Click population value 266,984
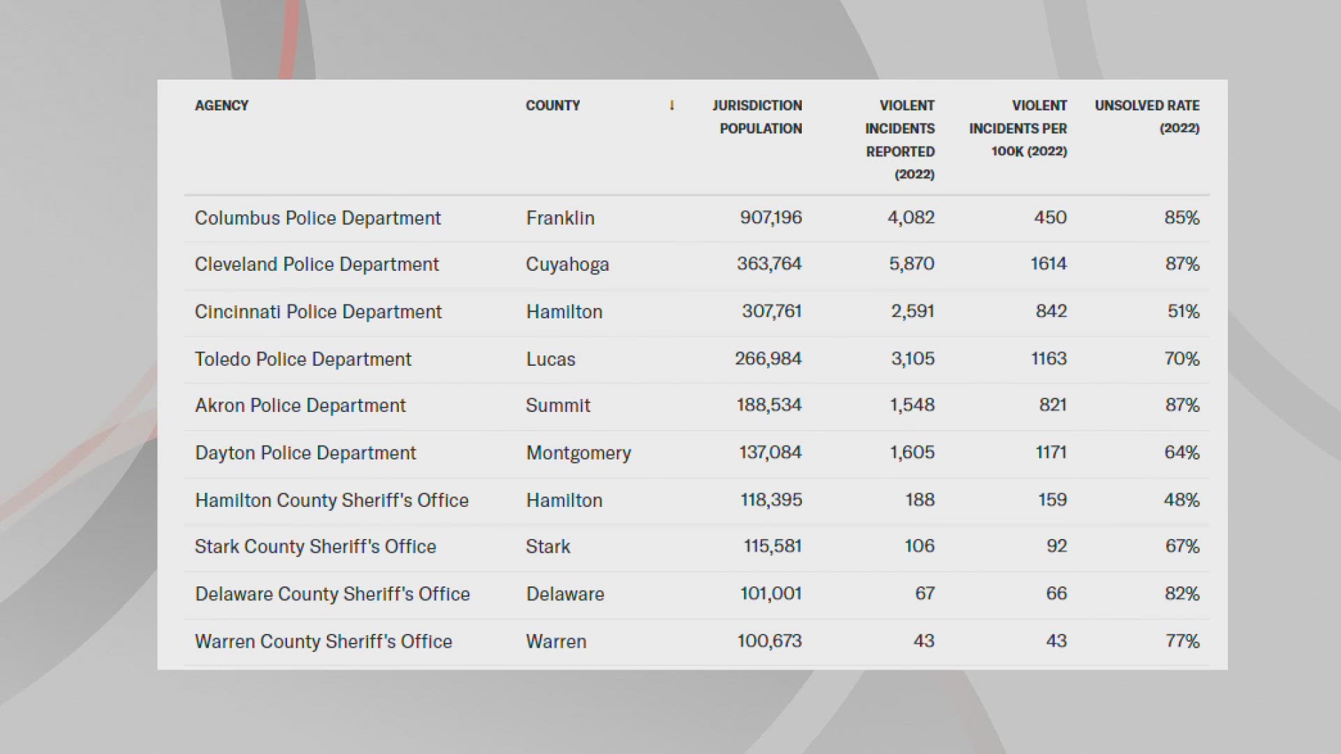1341x754 pixels. point(768,359)
